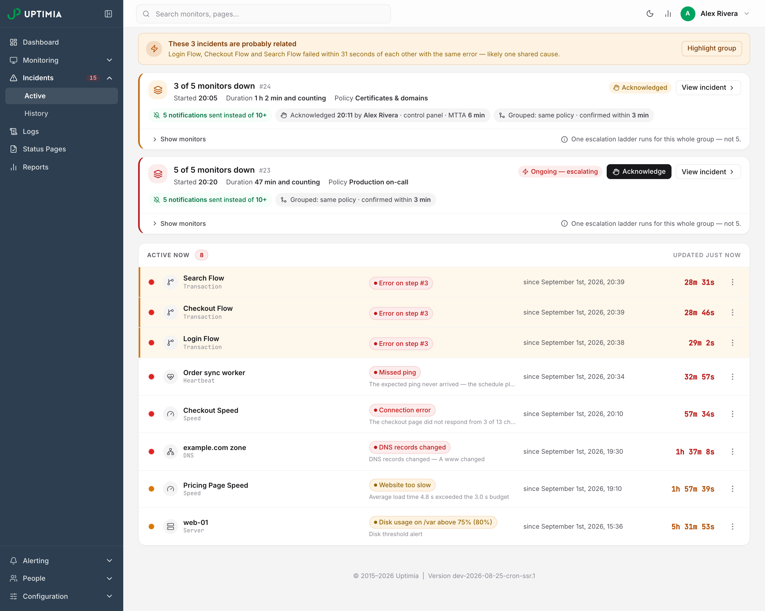Expand the Monitoring menu

coord(61,60)
